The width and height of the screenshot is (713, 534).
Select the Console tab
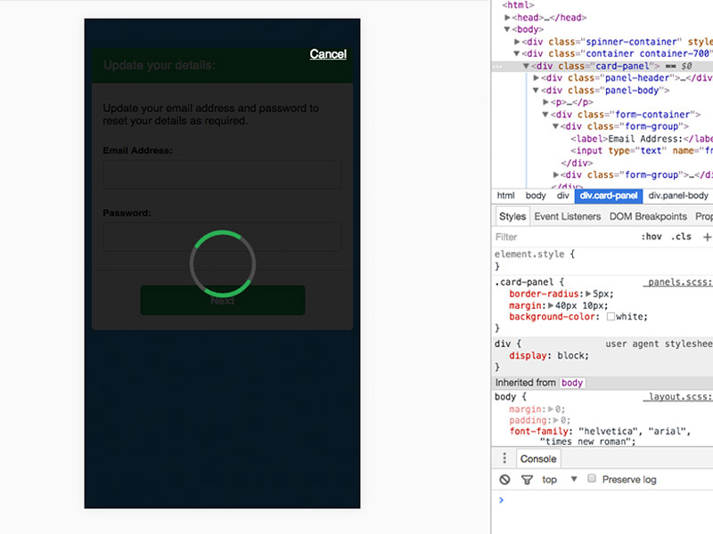tap(537, 457)
